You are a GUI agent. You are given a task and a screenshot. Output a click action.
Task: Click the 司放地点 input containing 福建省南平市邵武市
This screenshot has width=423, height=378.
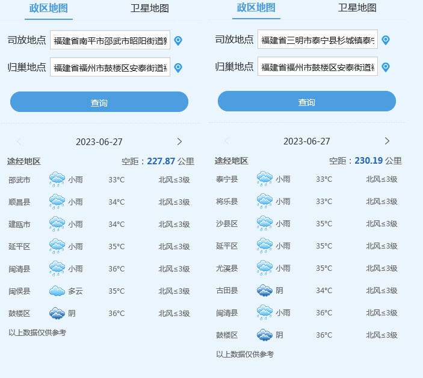click(x=110, y=41)
